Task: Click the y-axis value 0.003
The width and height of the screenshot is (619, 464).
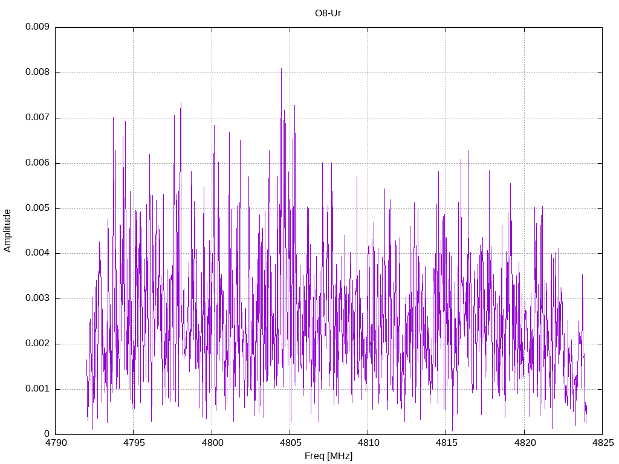Action: point(37,298)
